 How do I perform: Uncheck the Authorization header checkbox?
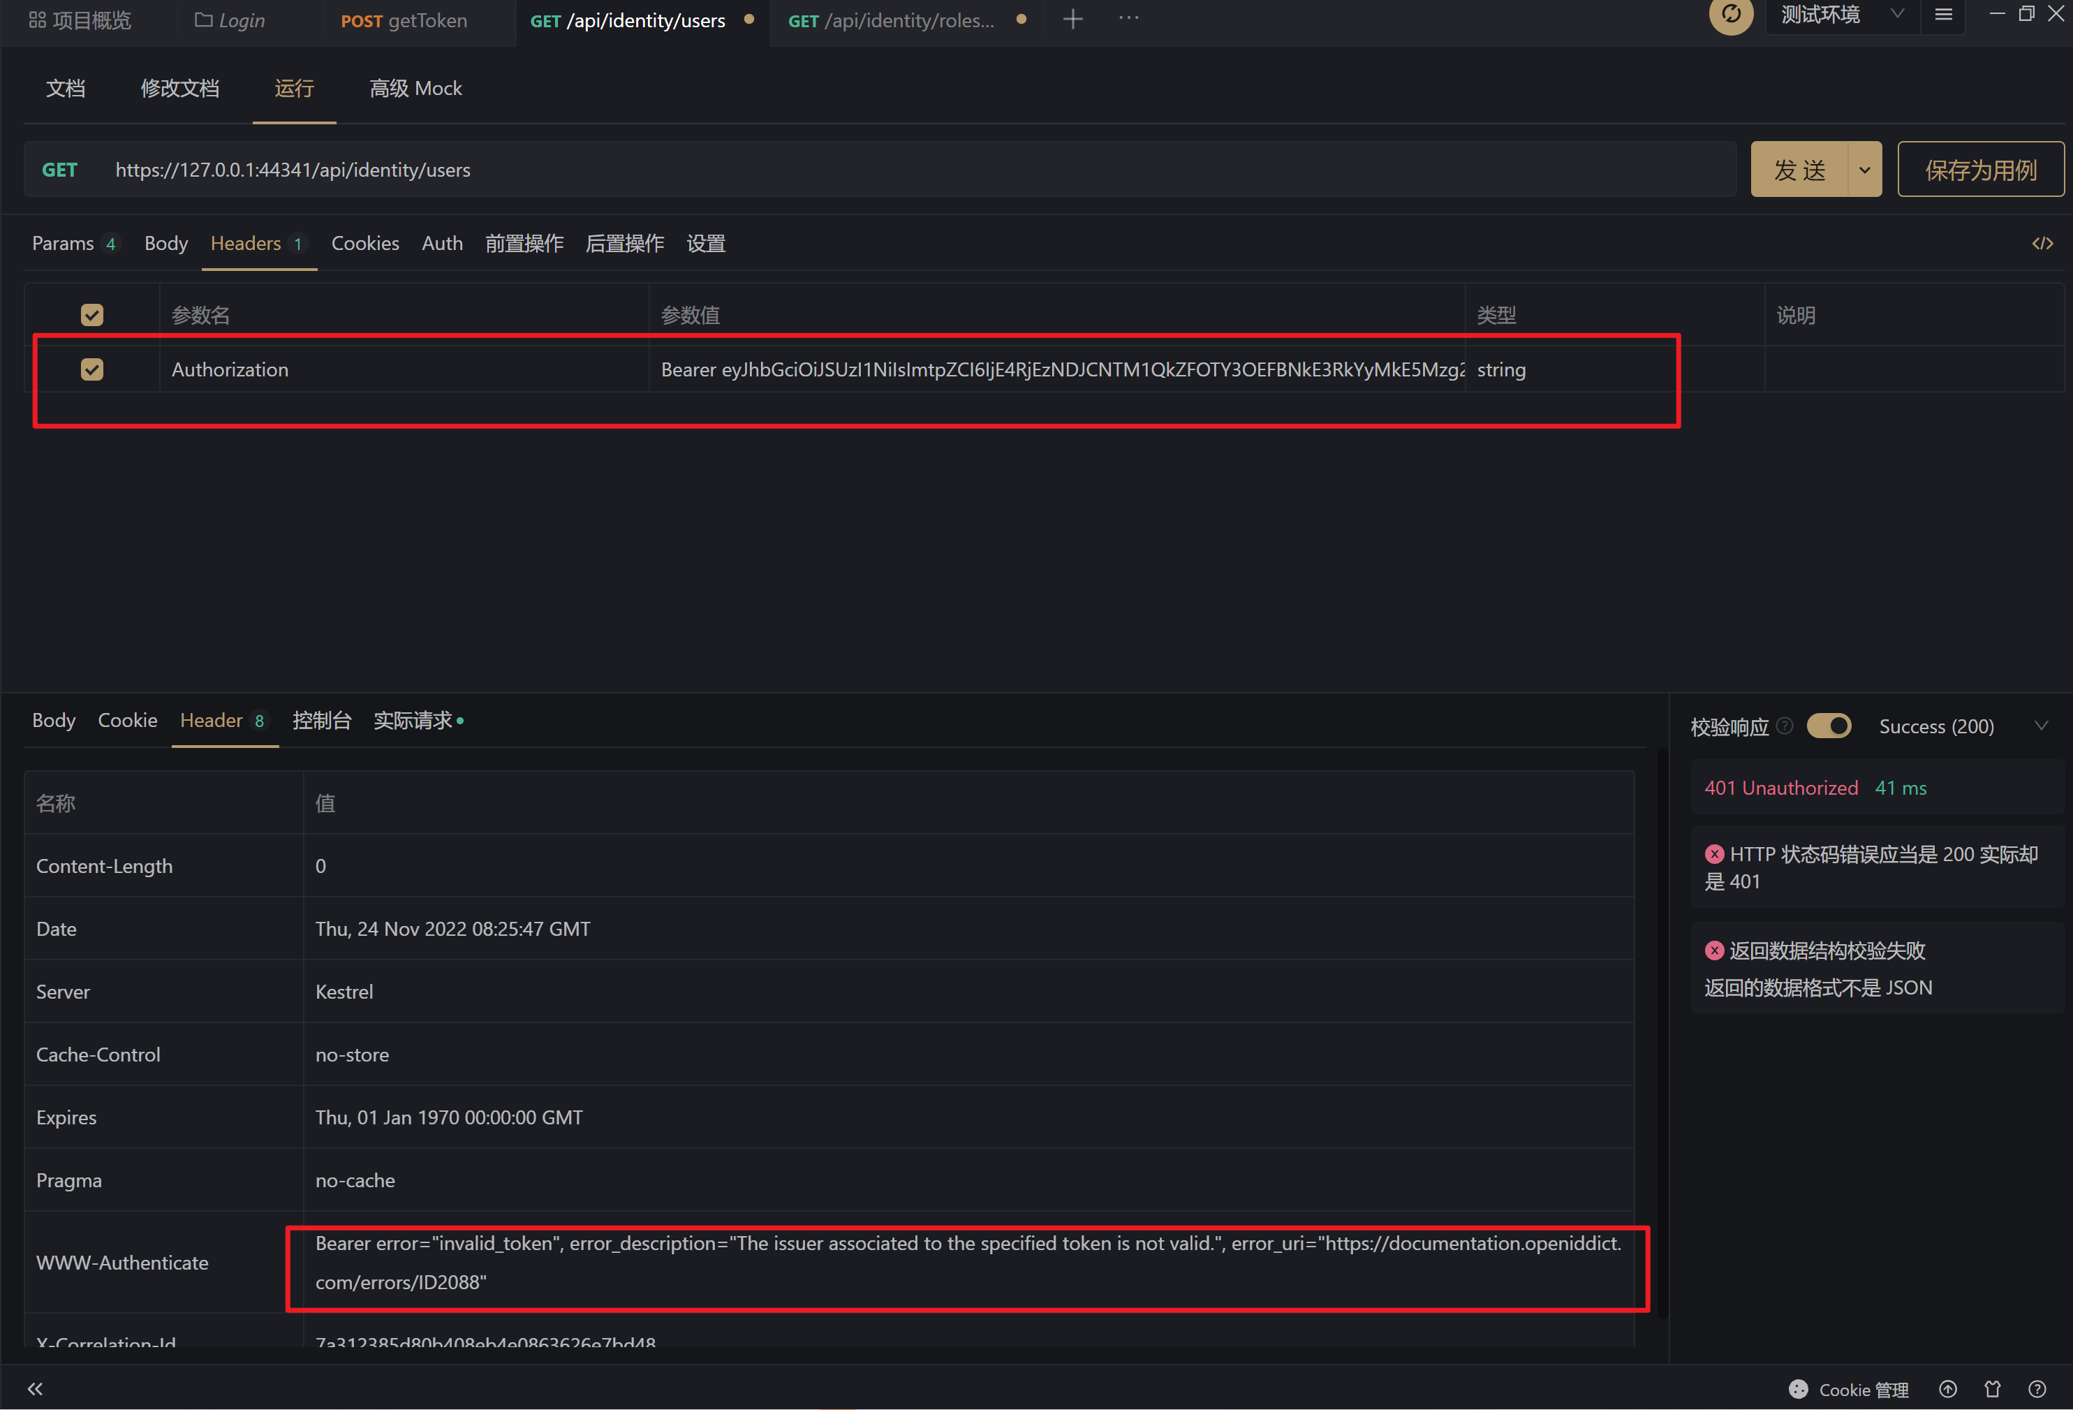tap(92, 369)
